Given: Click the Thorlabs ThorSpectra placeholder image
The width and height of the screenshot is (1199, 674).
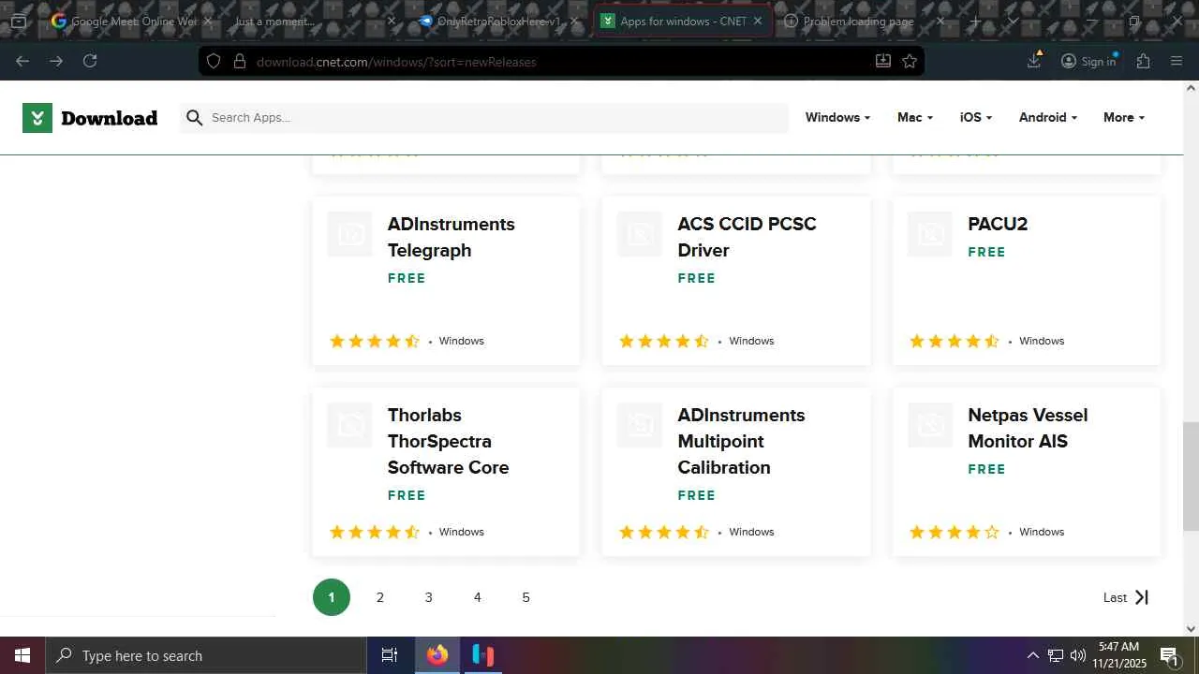Looking at the screenshot, I should click(349, 425).
